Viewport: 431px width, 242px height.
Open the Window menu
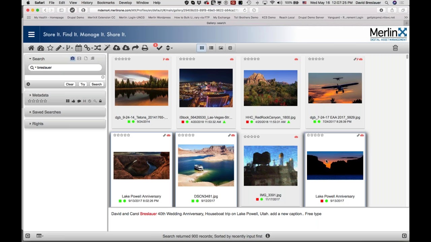click(142, 3)
